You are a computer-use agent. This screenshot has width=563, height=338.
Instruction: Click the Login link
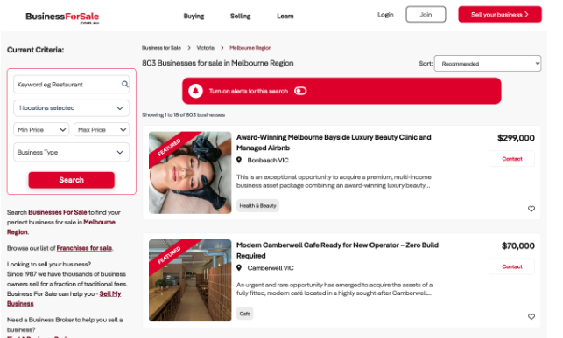click(x=385, y=15)
